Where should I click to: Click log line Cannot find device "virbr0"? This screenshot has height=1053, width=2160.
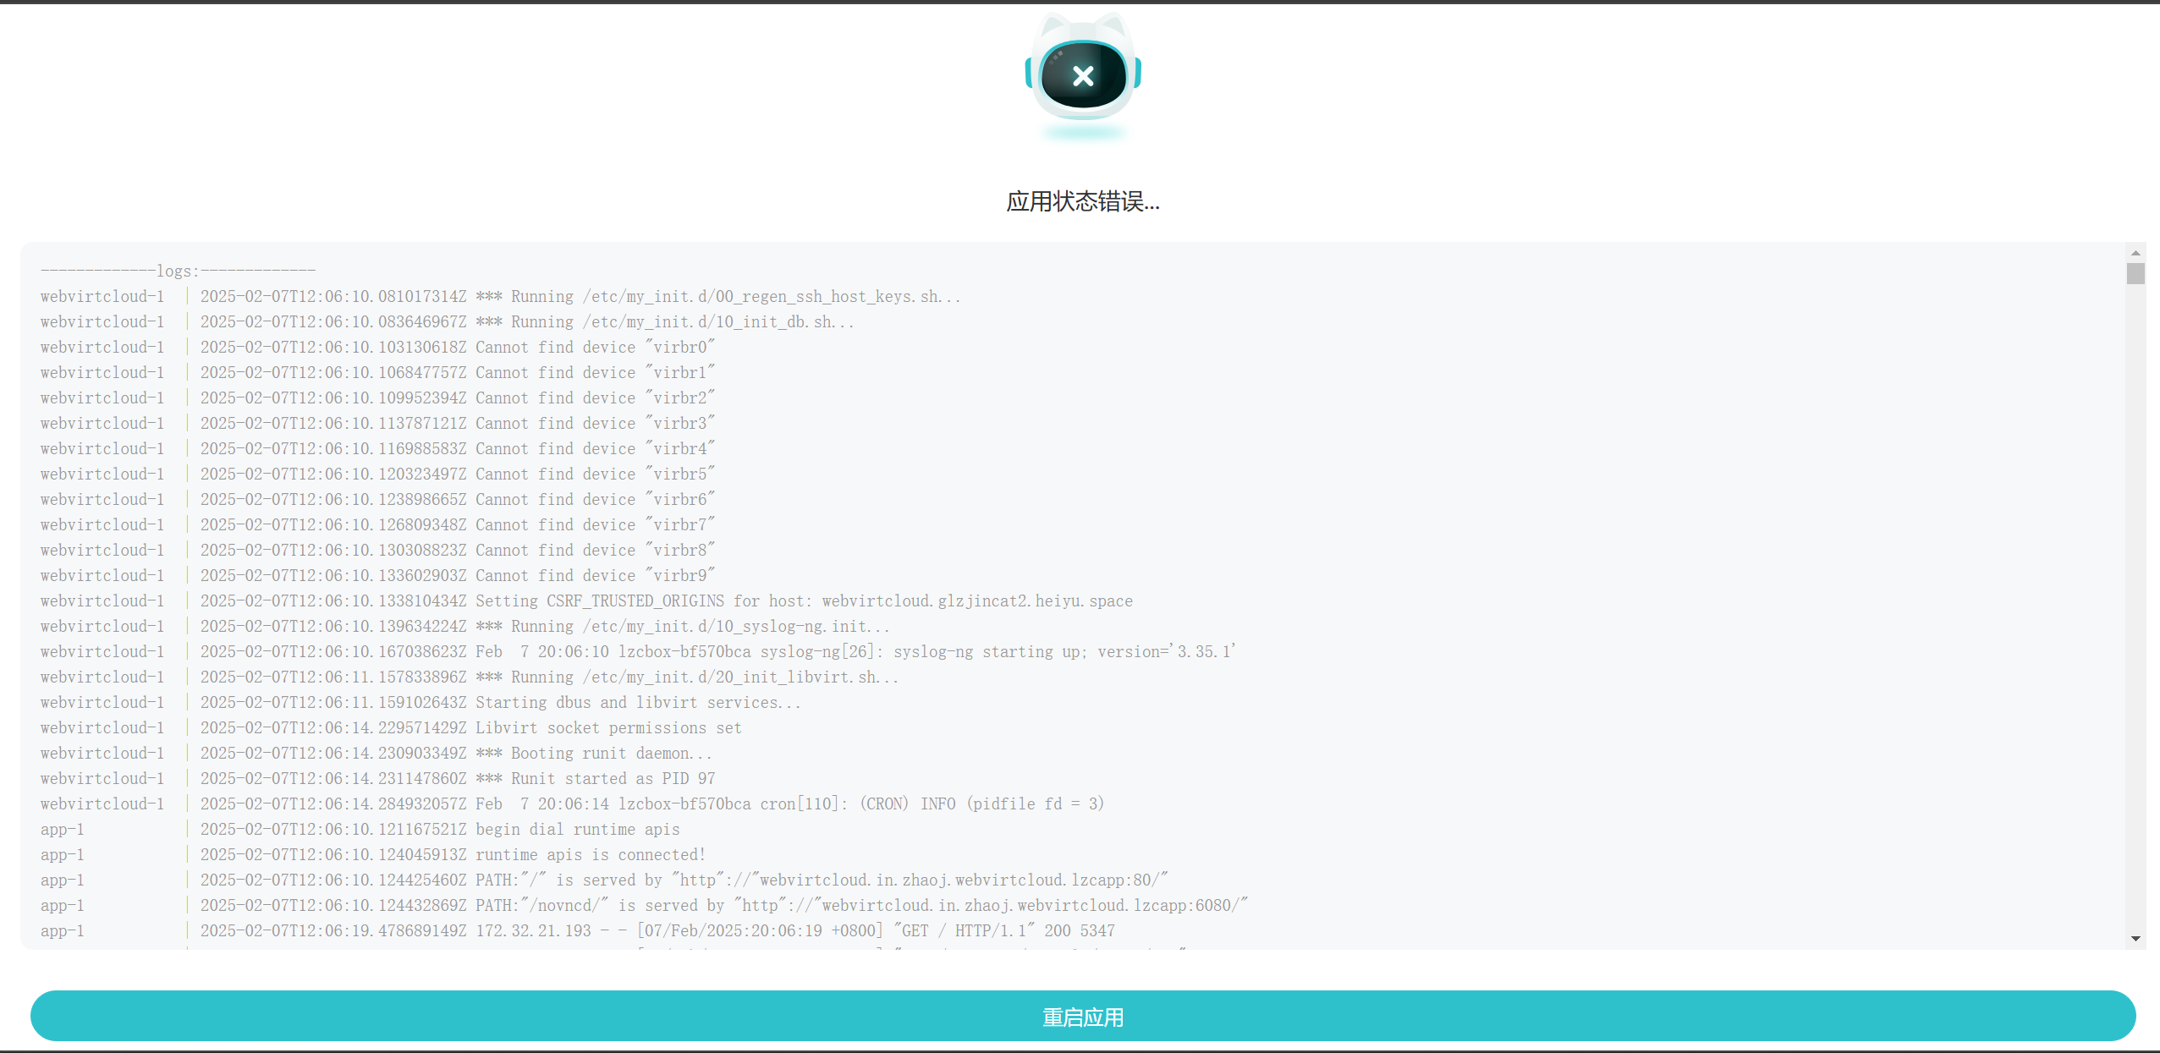pyautogui.click(x=377, y=347)
